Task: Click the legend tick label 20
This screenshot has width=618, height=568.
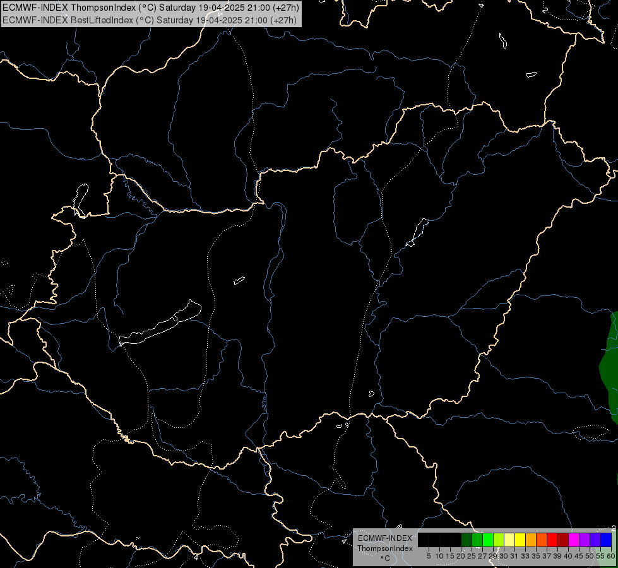Action: pos(461,556)
